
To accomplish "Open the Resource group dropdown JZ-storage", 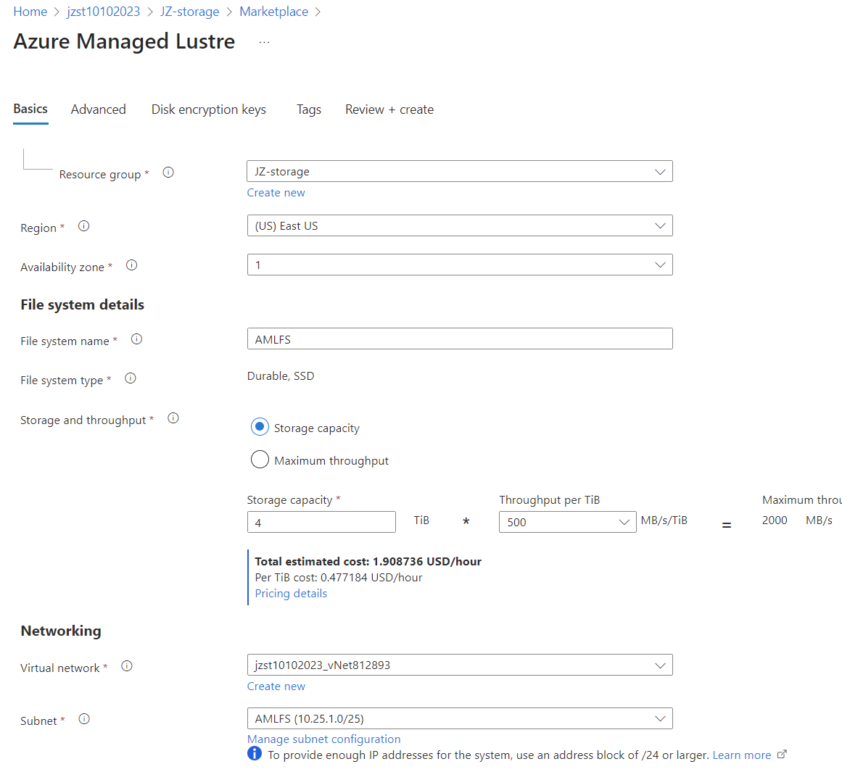I will pos(460,171).
